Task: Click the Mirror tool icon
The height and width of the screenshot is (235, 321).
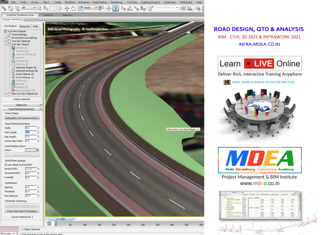Action: click(x=183, y=8)
